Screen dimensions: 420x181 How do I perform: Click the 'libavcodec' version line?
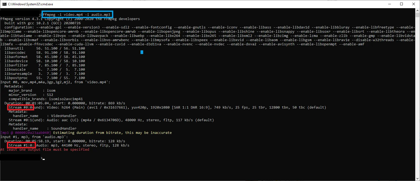pos(45,52)
